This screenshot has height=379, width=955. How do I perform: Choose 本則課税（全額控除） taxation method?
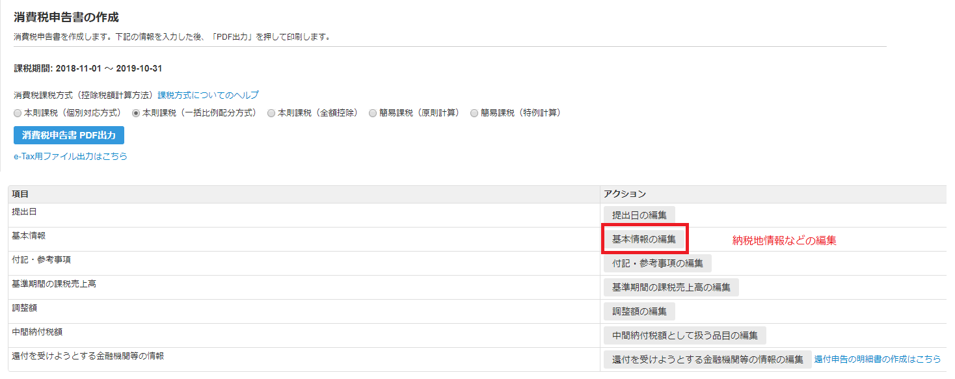[271, 113]
